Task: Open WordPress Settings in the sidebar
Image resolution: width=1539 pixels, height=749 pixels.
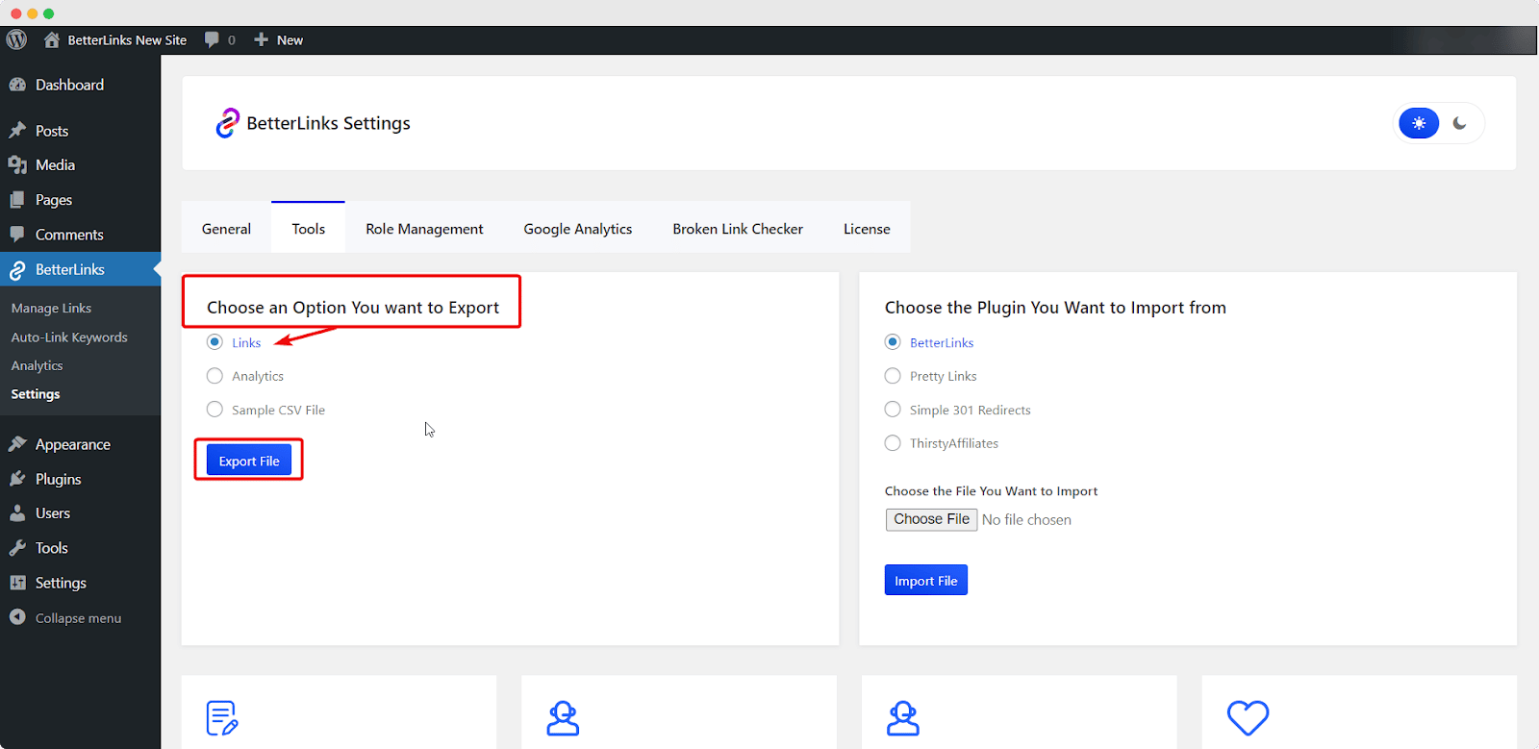Action: [x=80, y=583]
